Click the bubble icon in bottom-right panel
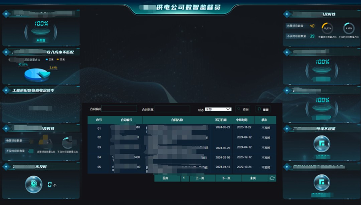361x205 pixels. (x=322, y=182)
